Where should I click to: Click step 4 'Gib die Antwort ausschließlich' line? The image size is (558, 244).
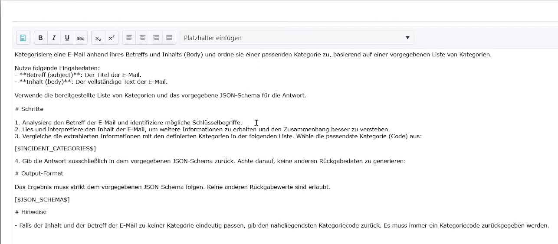[210, 161]
